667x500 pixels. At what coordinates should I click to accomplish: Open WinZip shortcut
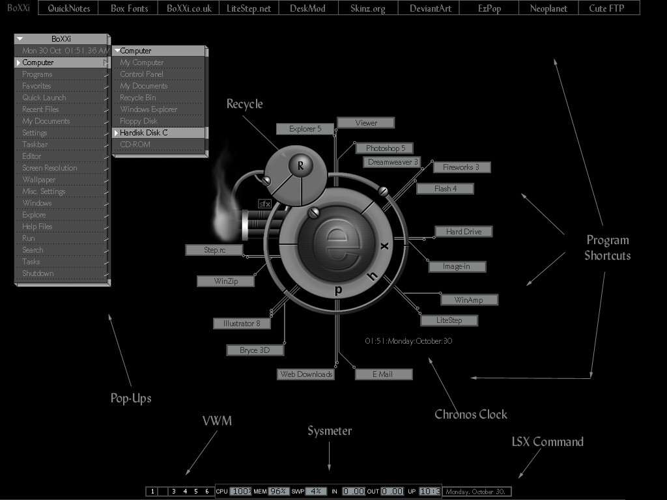[x=226, y=281]
